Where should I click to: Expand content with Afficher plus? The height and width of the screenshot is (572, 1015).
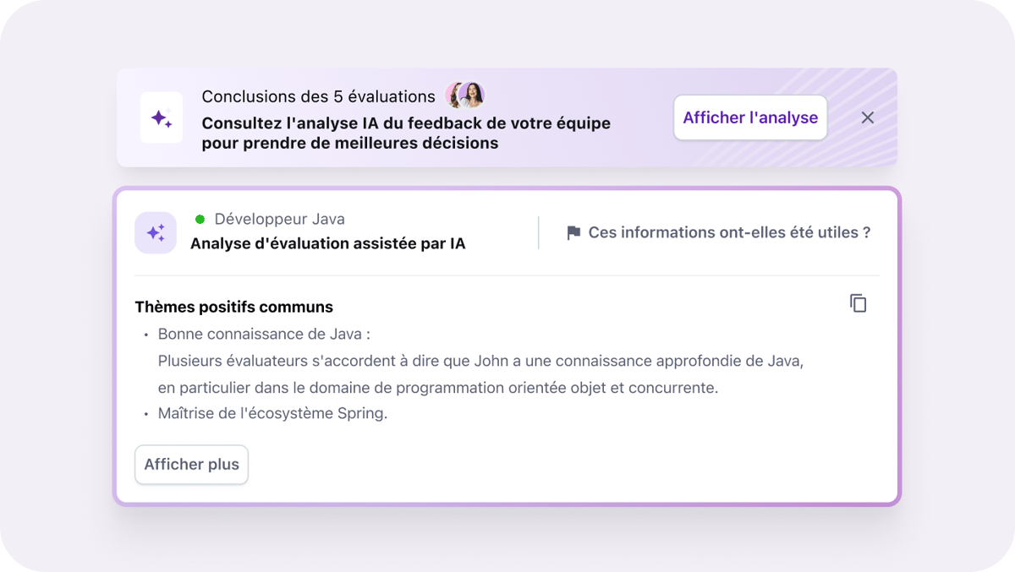[x=191, y=464]
